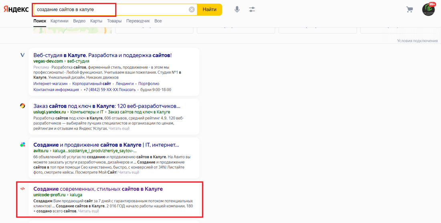Click the kaluga breadcrumb under unicode-profi.ru
The width and height of the screenshot is (441, 223).
pos(76,195)
